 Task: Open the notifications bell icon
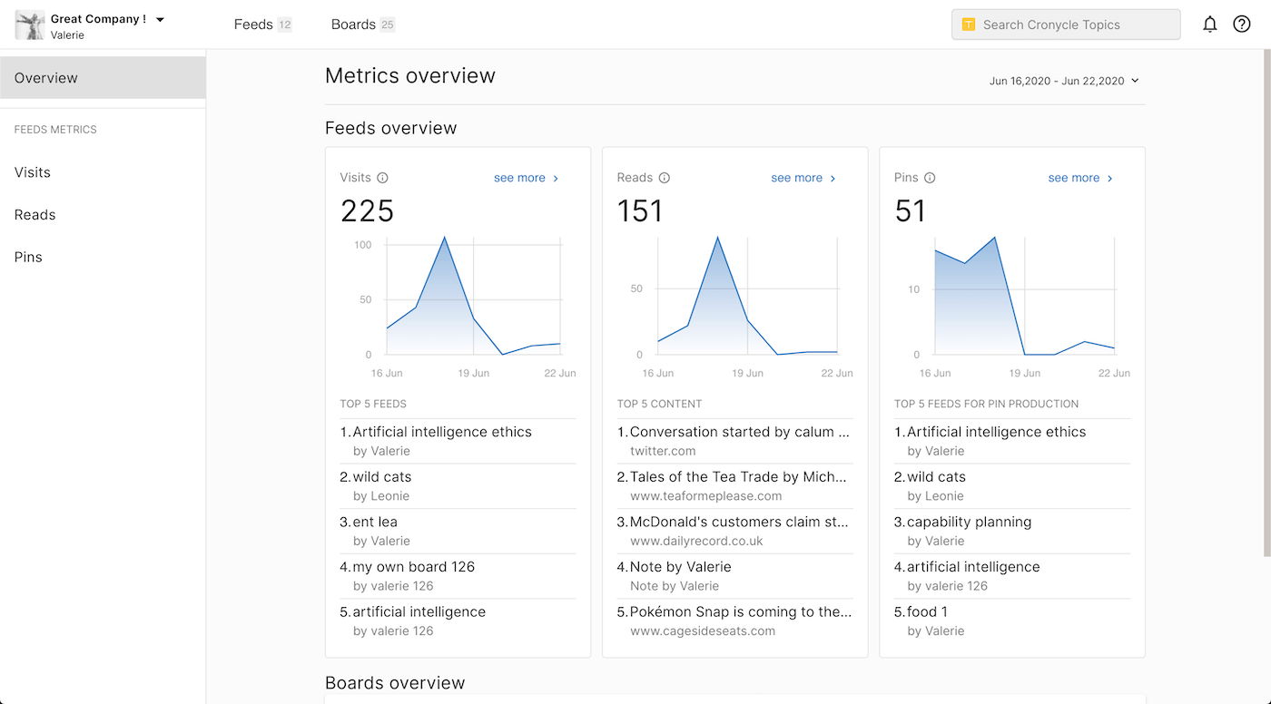click(x=1209, y=24)
